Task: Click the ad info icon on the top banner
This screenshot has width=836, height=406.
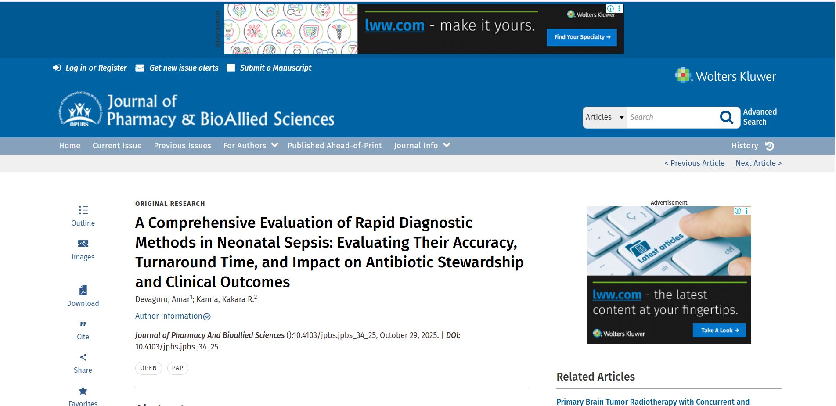Action: point(610,8)
